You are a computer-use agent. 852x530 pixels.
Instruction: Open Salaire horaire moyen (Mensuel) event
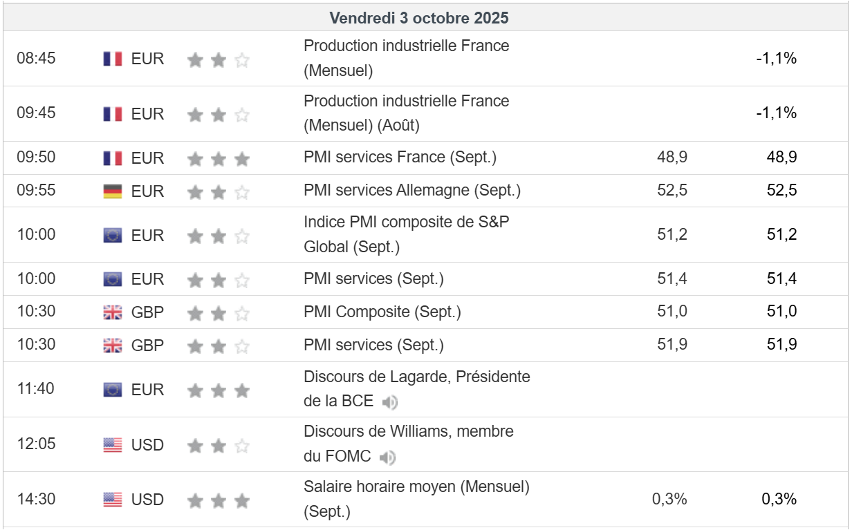pyautogui.click(x=416, y=487)
